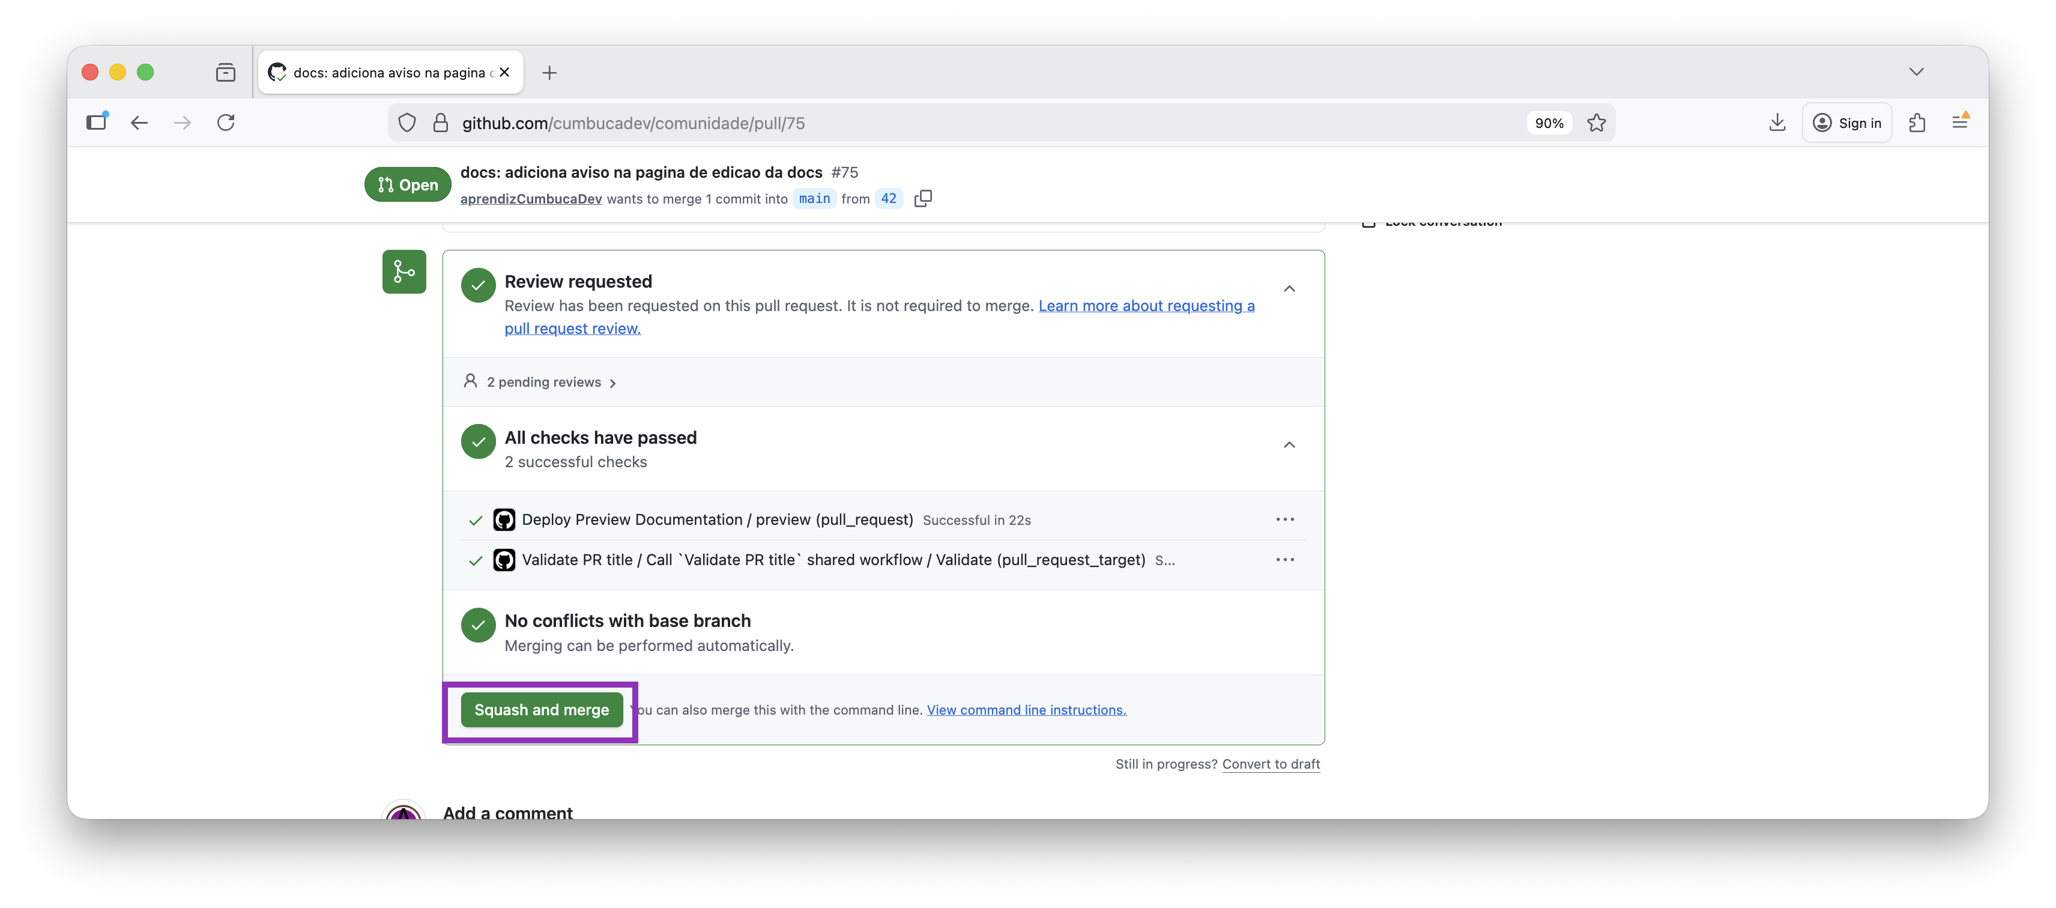Click the tracking protection shield icon
The width and height of the screenshot is (2056, 908).
407,123
